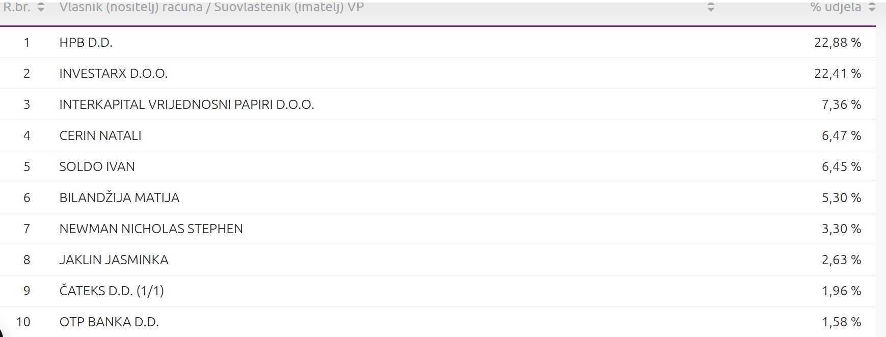The width and height of the screenshot is (886, 337).
Task: Open INVESTARX D.O.O. entry
Action: [x=113, y=74]
